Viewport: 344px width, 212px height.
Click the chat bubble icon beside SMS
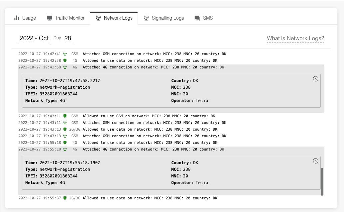[x=197, y=18]
